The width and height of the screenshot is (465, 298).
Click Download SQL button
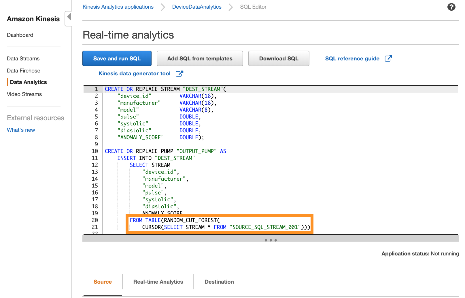pos(279,58)
